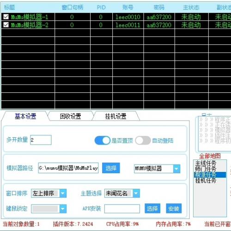
Task: Uncheck the MuMu模拟器-2 row checkbox
Action: click(6, 24)
